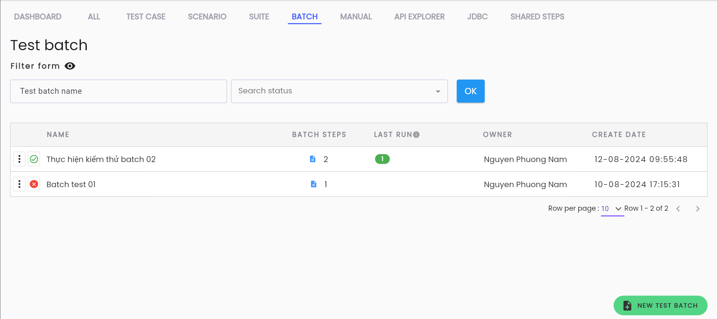
Task: Go to previous page of results
Action: 678,209
